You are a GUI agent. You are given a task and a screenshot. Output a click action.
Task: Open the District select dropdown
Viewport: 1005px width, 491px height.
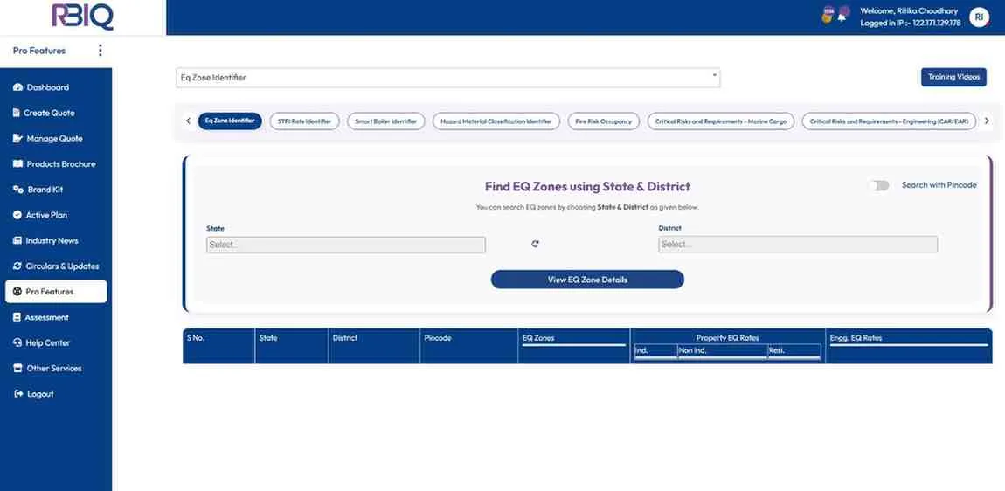(798, 245)
